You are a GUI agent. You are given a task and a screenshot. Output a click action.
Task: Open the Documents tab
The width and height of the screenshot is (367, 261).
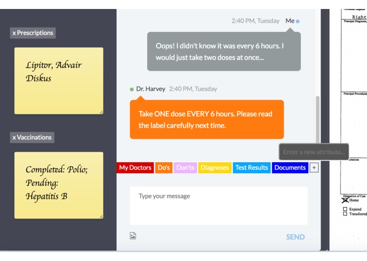pos(290,167)
